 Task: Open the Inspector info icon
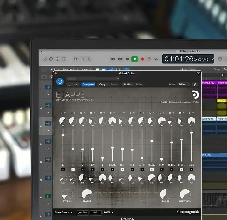[51, 59]
